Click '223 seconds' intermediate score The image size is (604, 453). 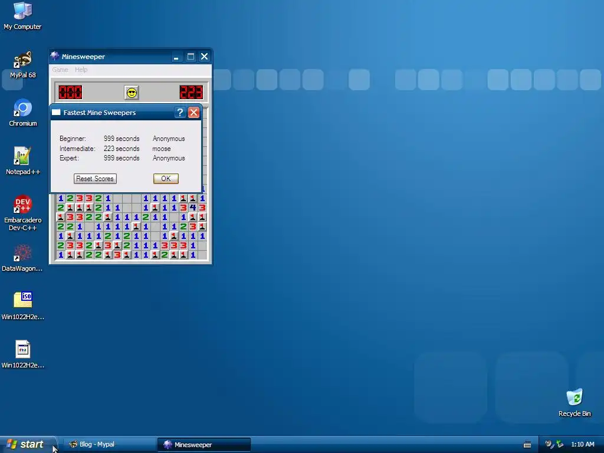pyautogui.click(x=122, y=149)
